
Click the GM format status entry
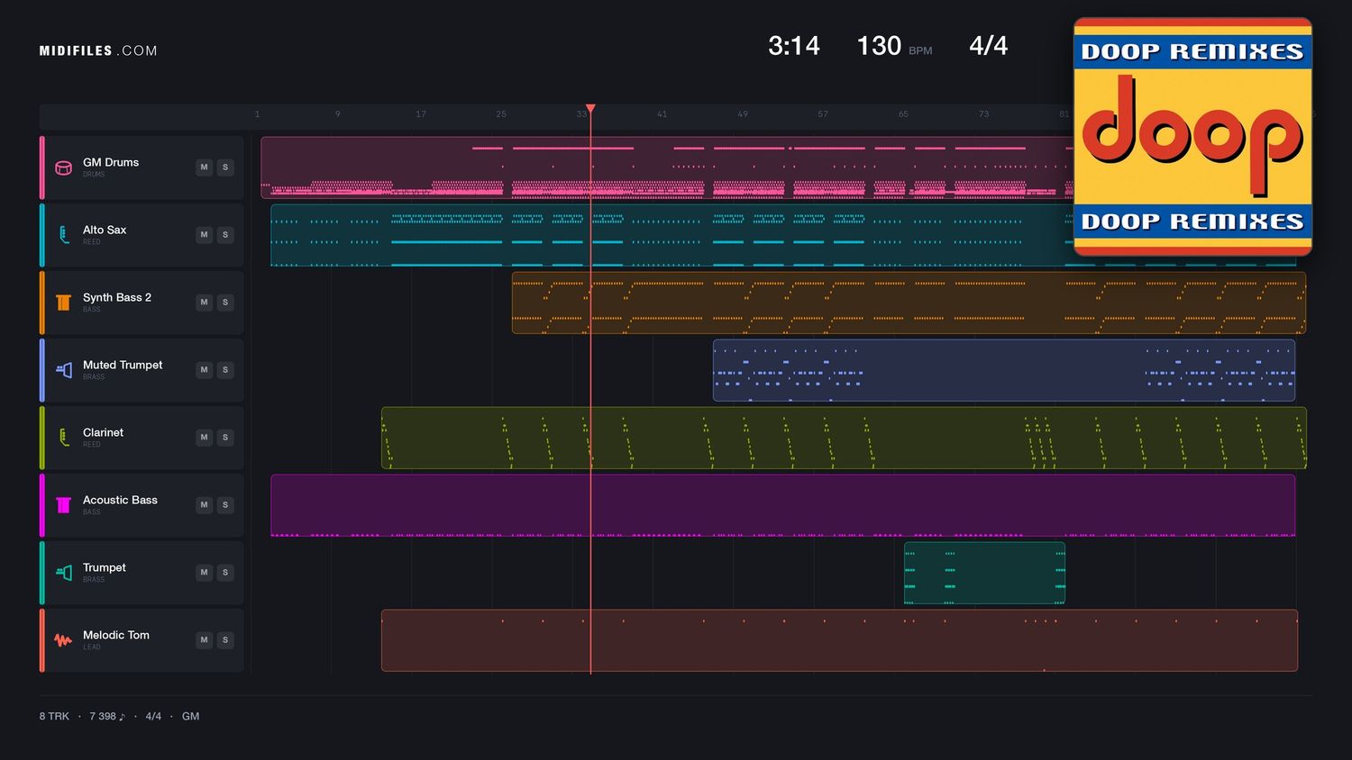click(x=190, y=717)
